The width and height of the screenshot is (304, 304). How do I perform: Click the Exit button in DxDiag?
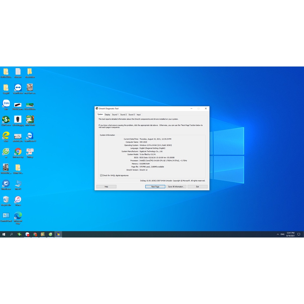197,187
